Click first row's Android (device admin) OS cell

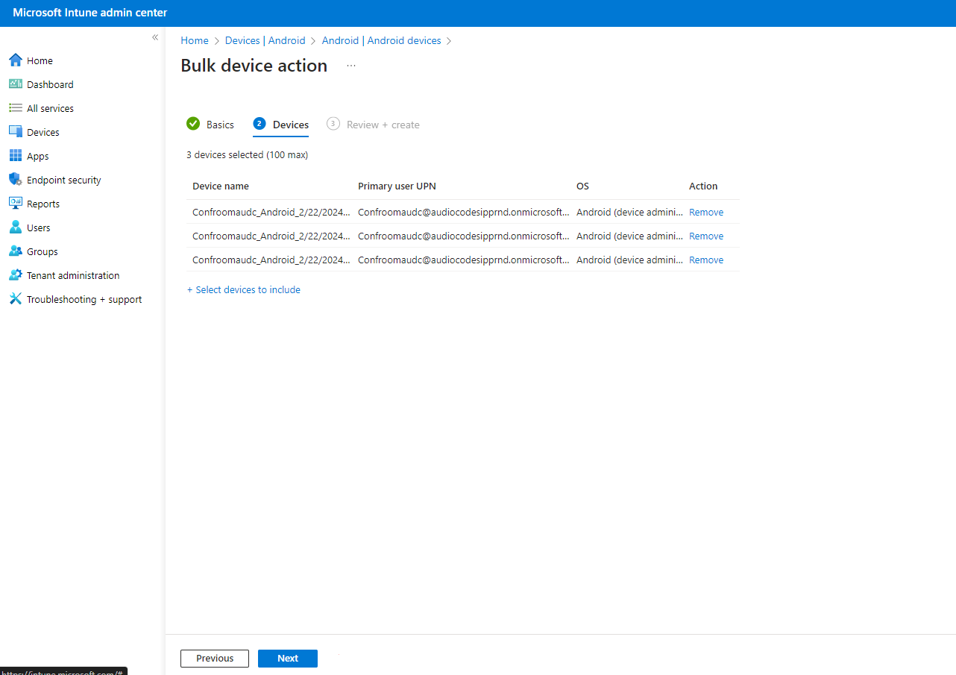(629, 212)
